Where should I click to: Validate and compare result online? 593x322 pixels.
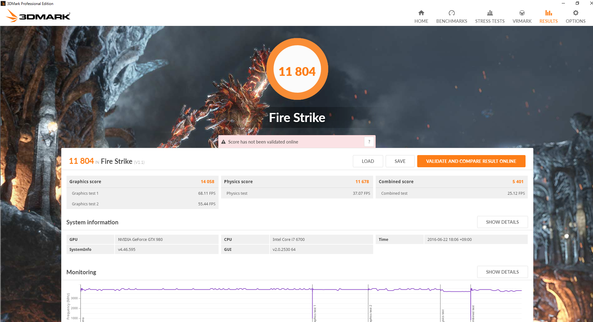click(x=471, y=161)
